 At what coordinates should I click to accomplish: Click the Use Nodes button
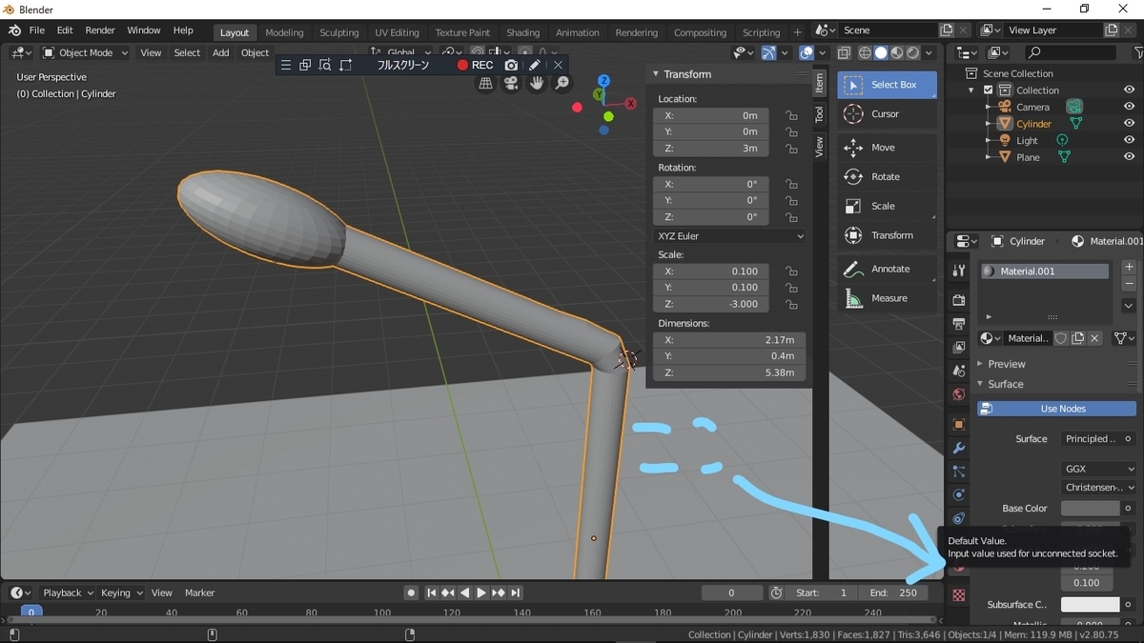pos(1056,409)
